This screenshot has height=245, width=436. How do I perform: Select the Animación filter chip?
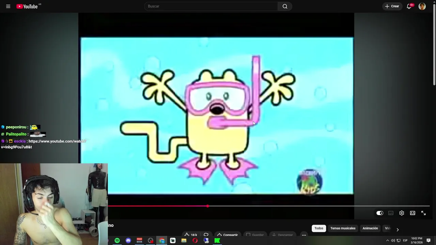click(x=370, y=228)
